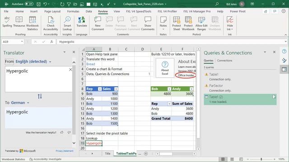Screen dimensions: 289x162
Task: Open the Name Box dropdown
Action: click(x=22, y=41)
